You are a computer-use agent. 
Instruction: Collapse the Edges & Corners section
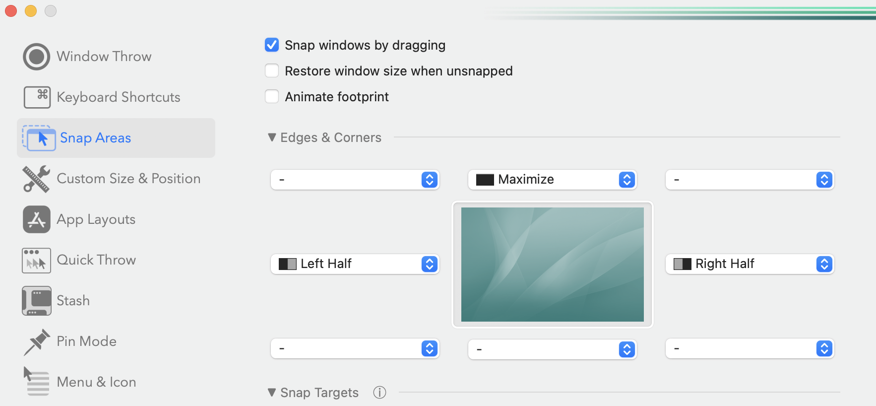click(272, 137)
